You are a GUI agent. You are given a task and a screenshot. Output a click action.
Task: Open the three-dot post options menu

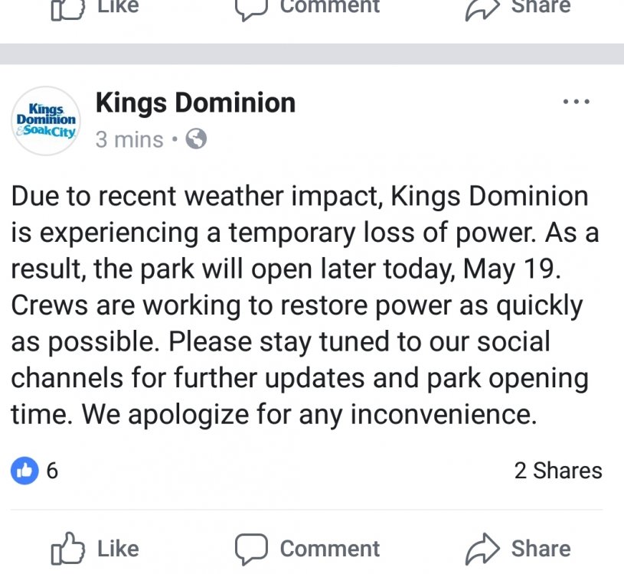pos(576,102)
